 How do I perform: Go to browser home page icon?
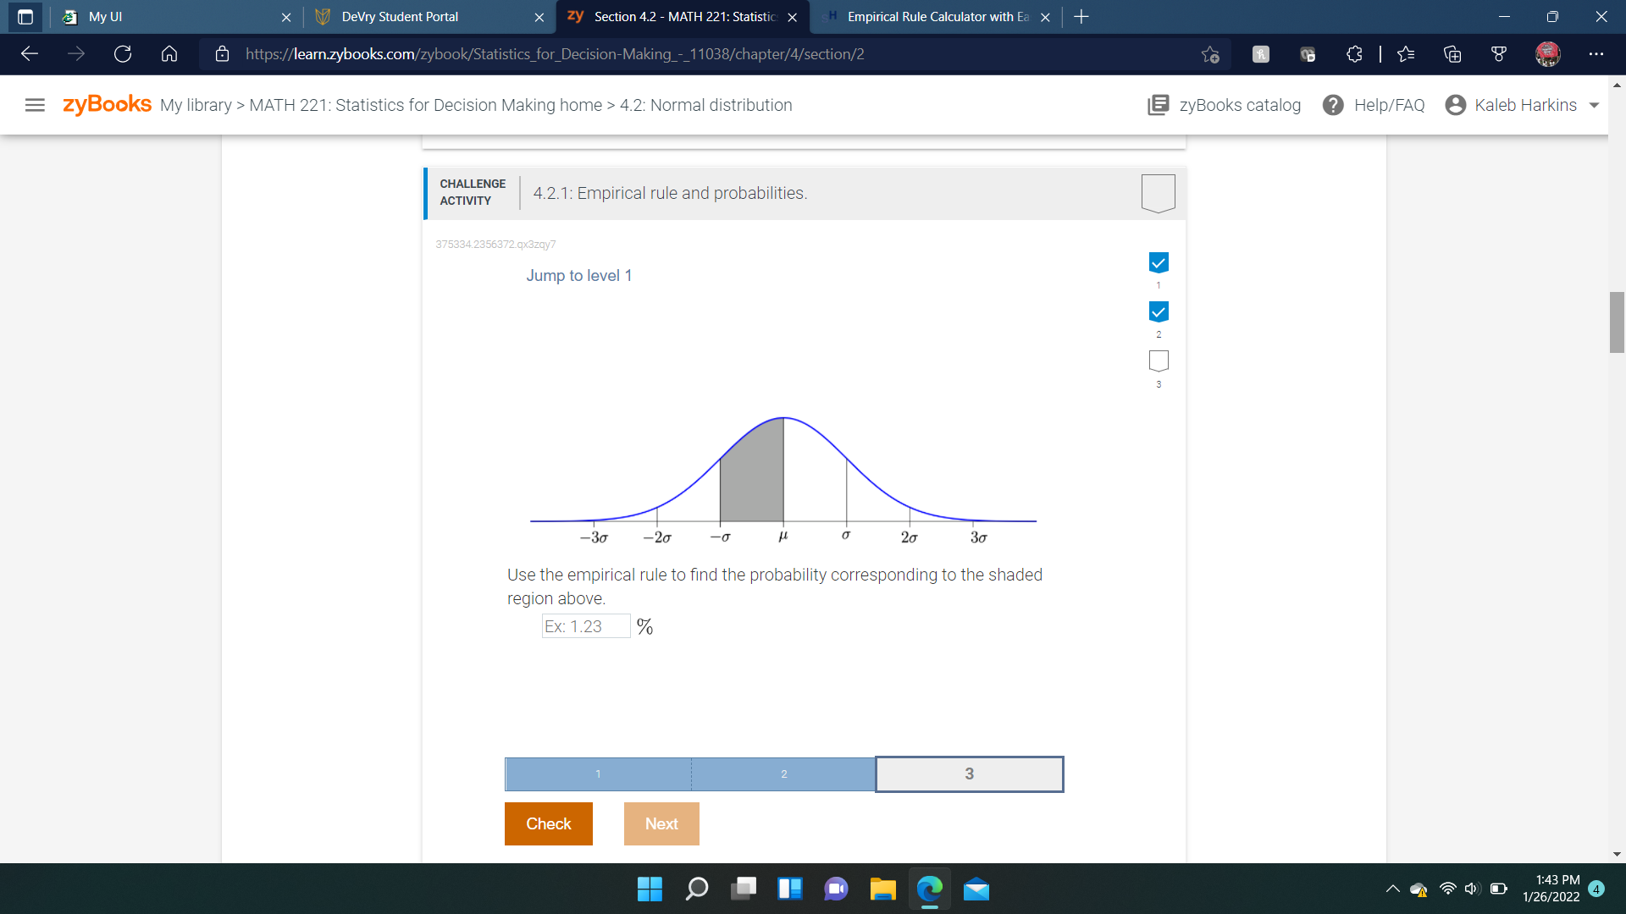[169, 54]
